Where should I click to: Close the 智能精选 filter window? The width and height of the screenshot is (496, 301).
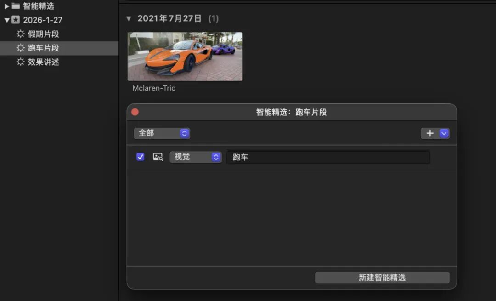135,112
